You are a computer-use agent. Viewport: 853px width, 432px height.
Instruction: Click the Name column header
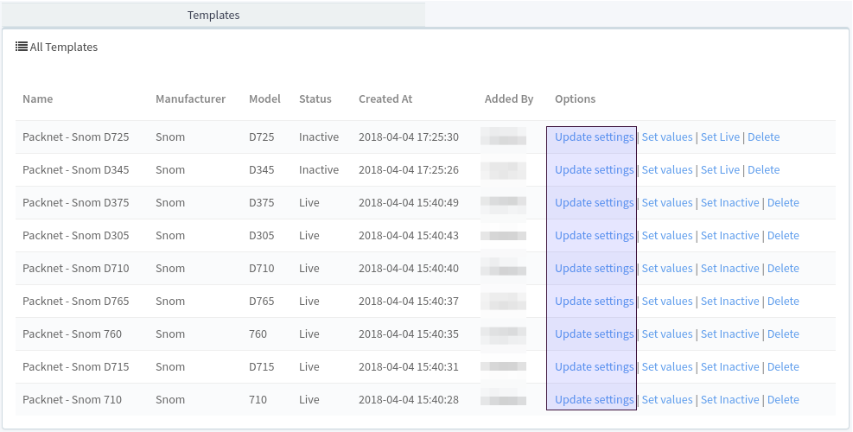[37, 99]
